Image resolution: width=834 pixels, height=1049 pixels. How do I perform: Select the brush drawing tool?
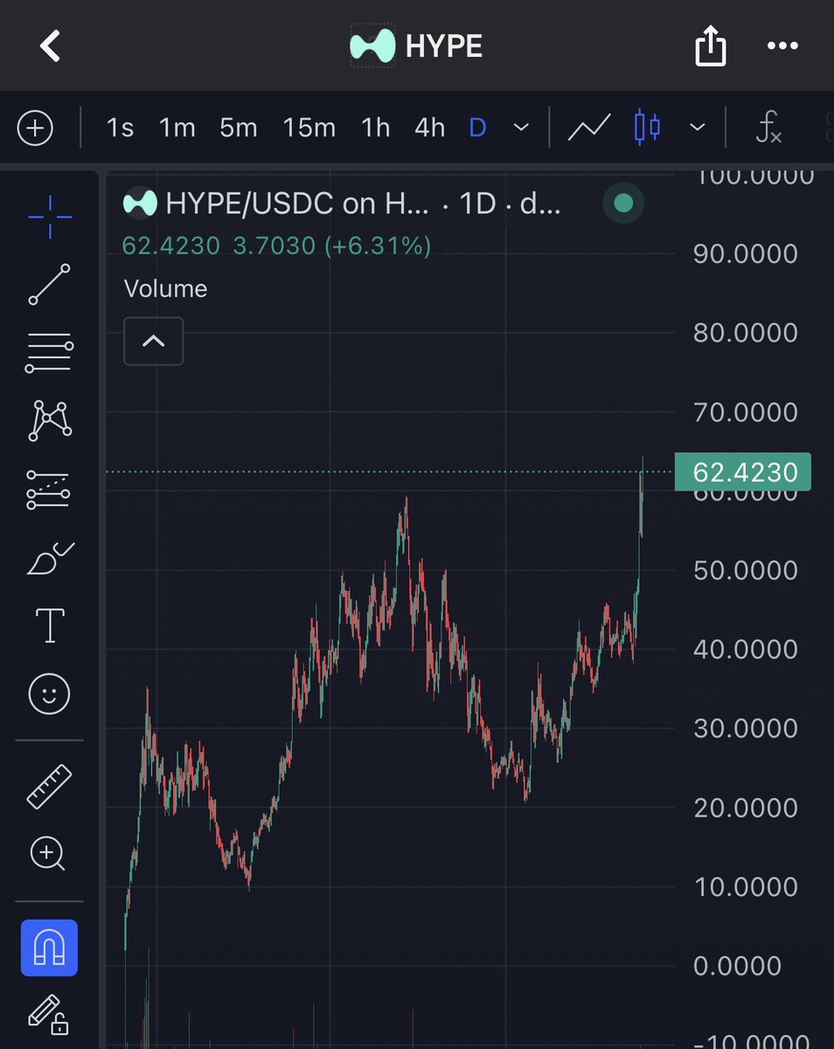pyautogui.click(x=50, y=559)
